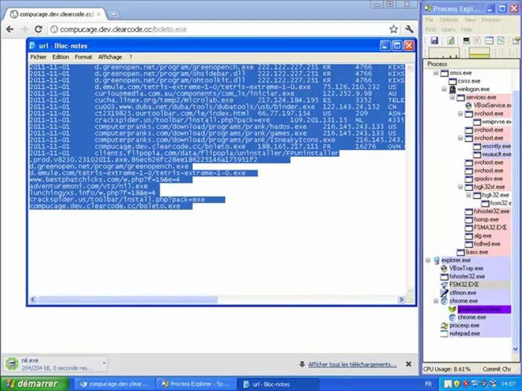Select greenopench.exe process in the tree

coord(478,309)
